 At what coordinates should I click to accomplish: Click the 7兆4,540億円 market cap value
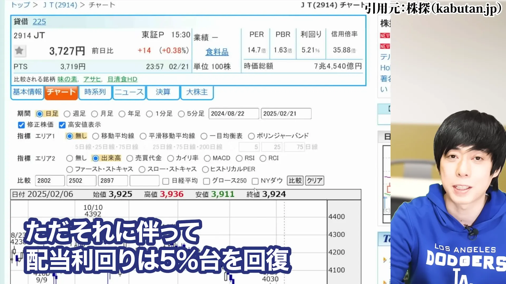tap(338, 66)
